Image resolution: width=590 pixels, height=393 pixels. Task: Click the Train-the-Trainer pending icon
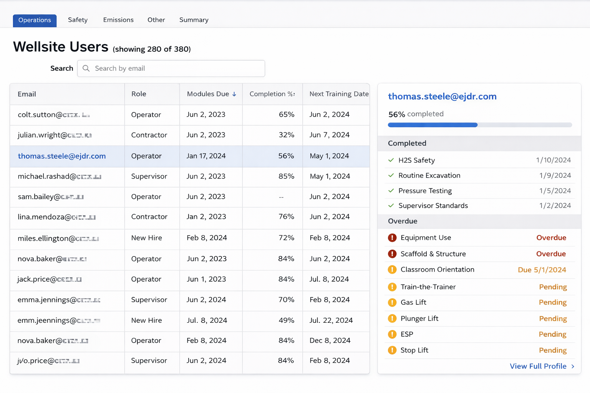point(392,287)
